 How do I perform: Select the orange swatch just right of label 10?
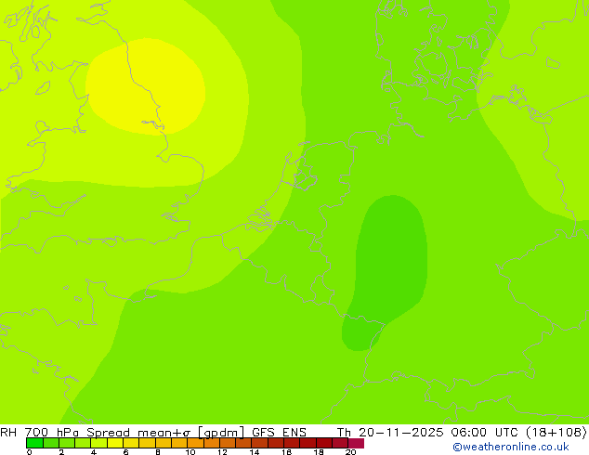[195, 443]
